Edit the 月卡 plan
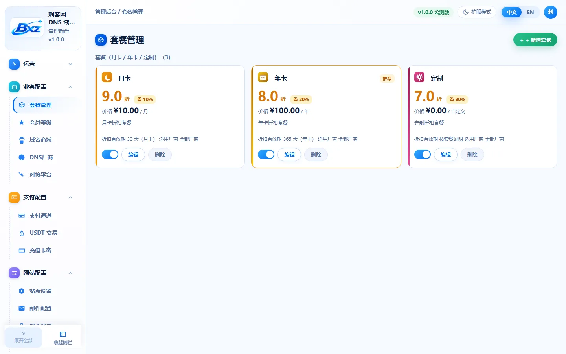This screenshot has width=566, height=354. point(133,155)
